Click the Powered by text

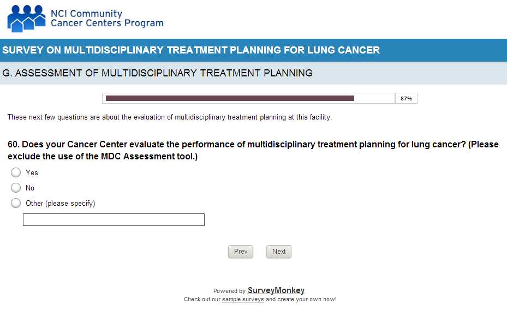click(229, 291)
